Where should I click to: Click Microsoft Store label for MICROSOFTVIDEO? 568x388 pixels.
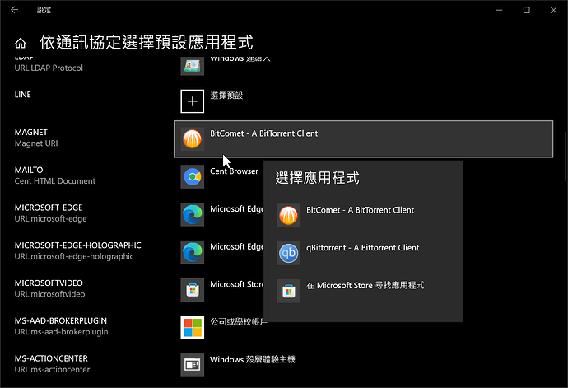click(237, 284)
